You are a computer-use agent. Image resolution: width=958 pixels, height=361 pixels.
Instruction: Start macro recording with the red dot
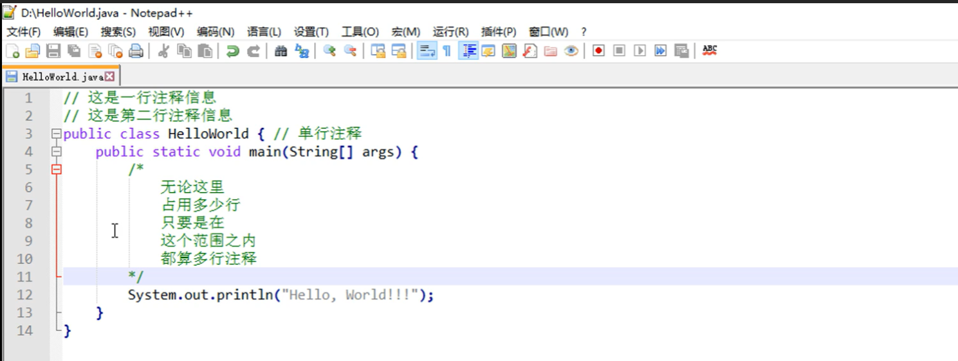[x=599, y=51]
